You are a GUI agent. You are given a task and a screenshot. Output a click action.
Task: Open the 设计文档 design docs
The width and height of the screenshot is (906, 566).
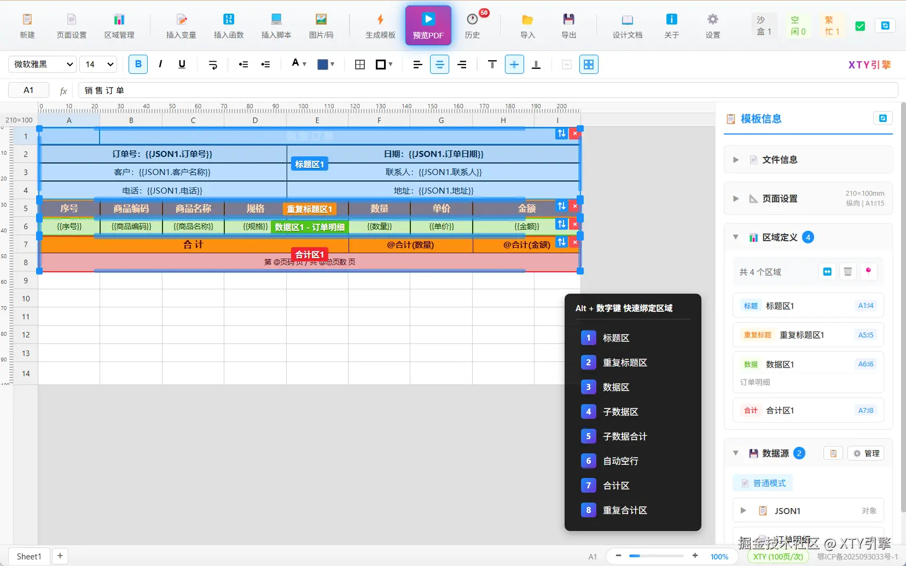point(628,26)
